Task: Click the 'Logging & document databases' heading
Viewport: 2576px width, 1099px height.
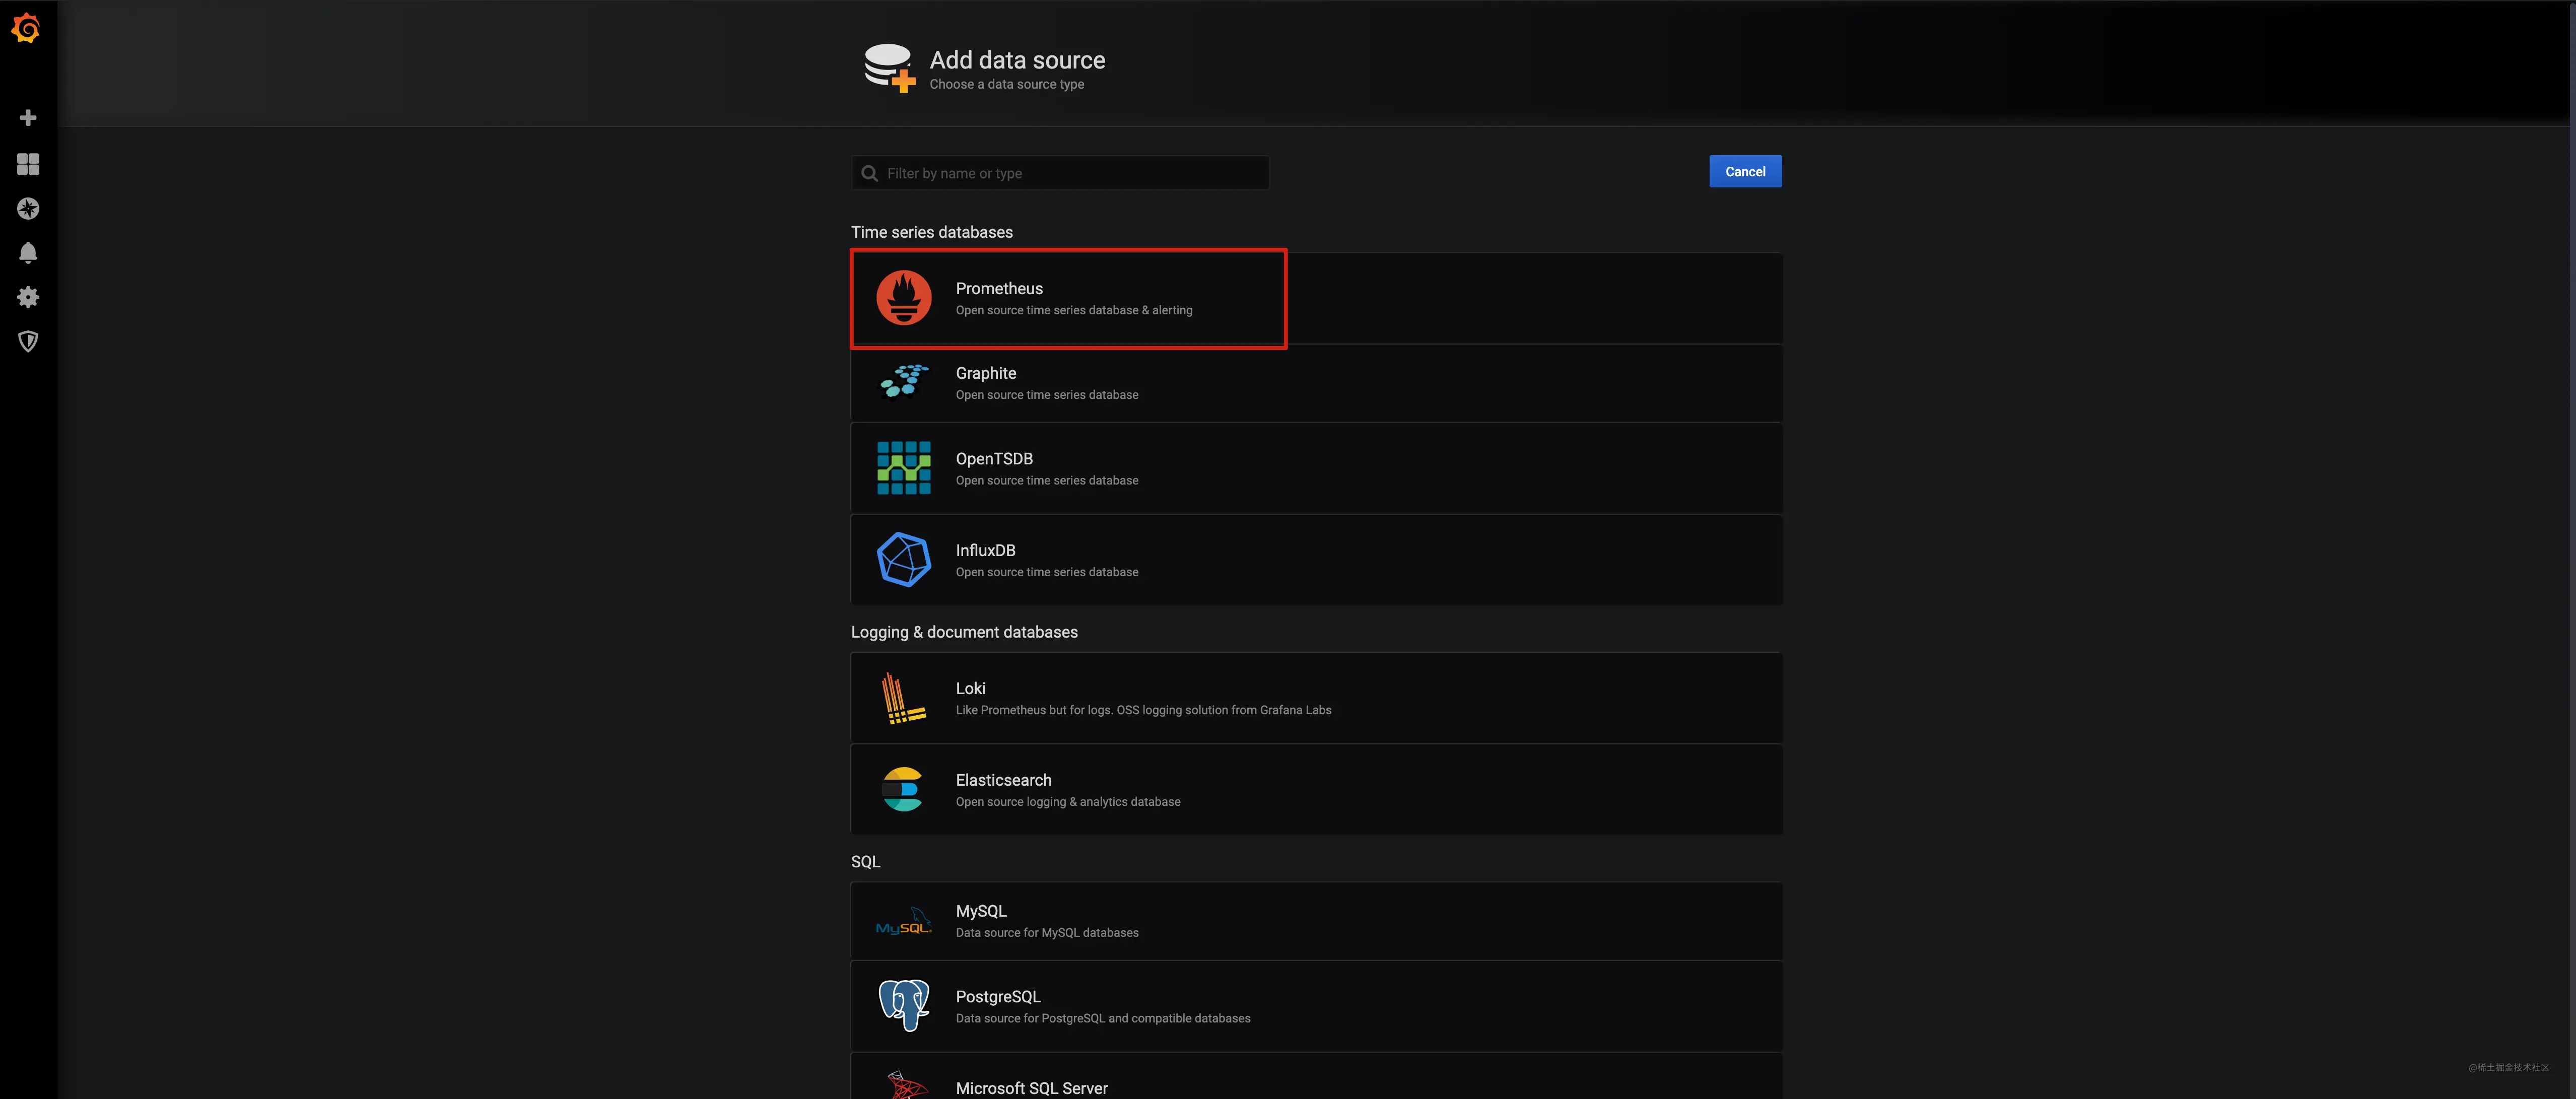Action: click(x=964, y=632)
